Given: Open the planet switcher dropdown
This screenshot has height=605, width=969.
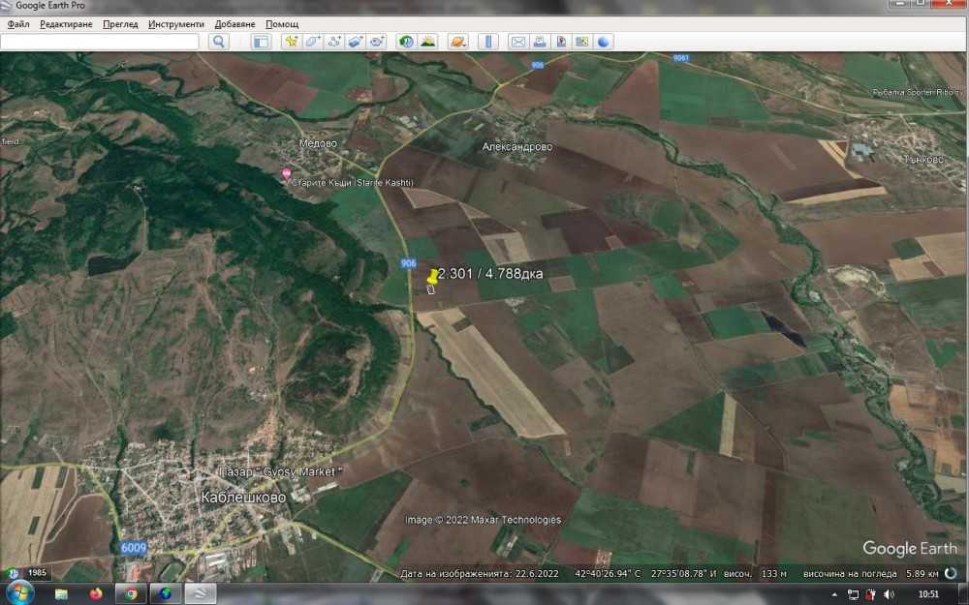Looking at the screenshot, I should (458, 42).
